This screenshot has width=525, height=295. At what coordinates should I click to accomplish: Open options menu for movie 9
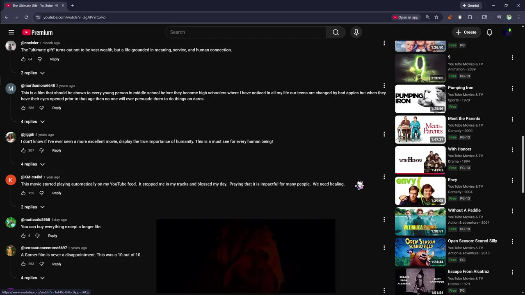[x=512, y=58]
